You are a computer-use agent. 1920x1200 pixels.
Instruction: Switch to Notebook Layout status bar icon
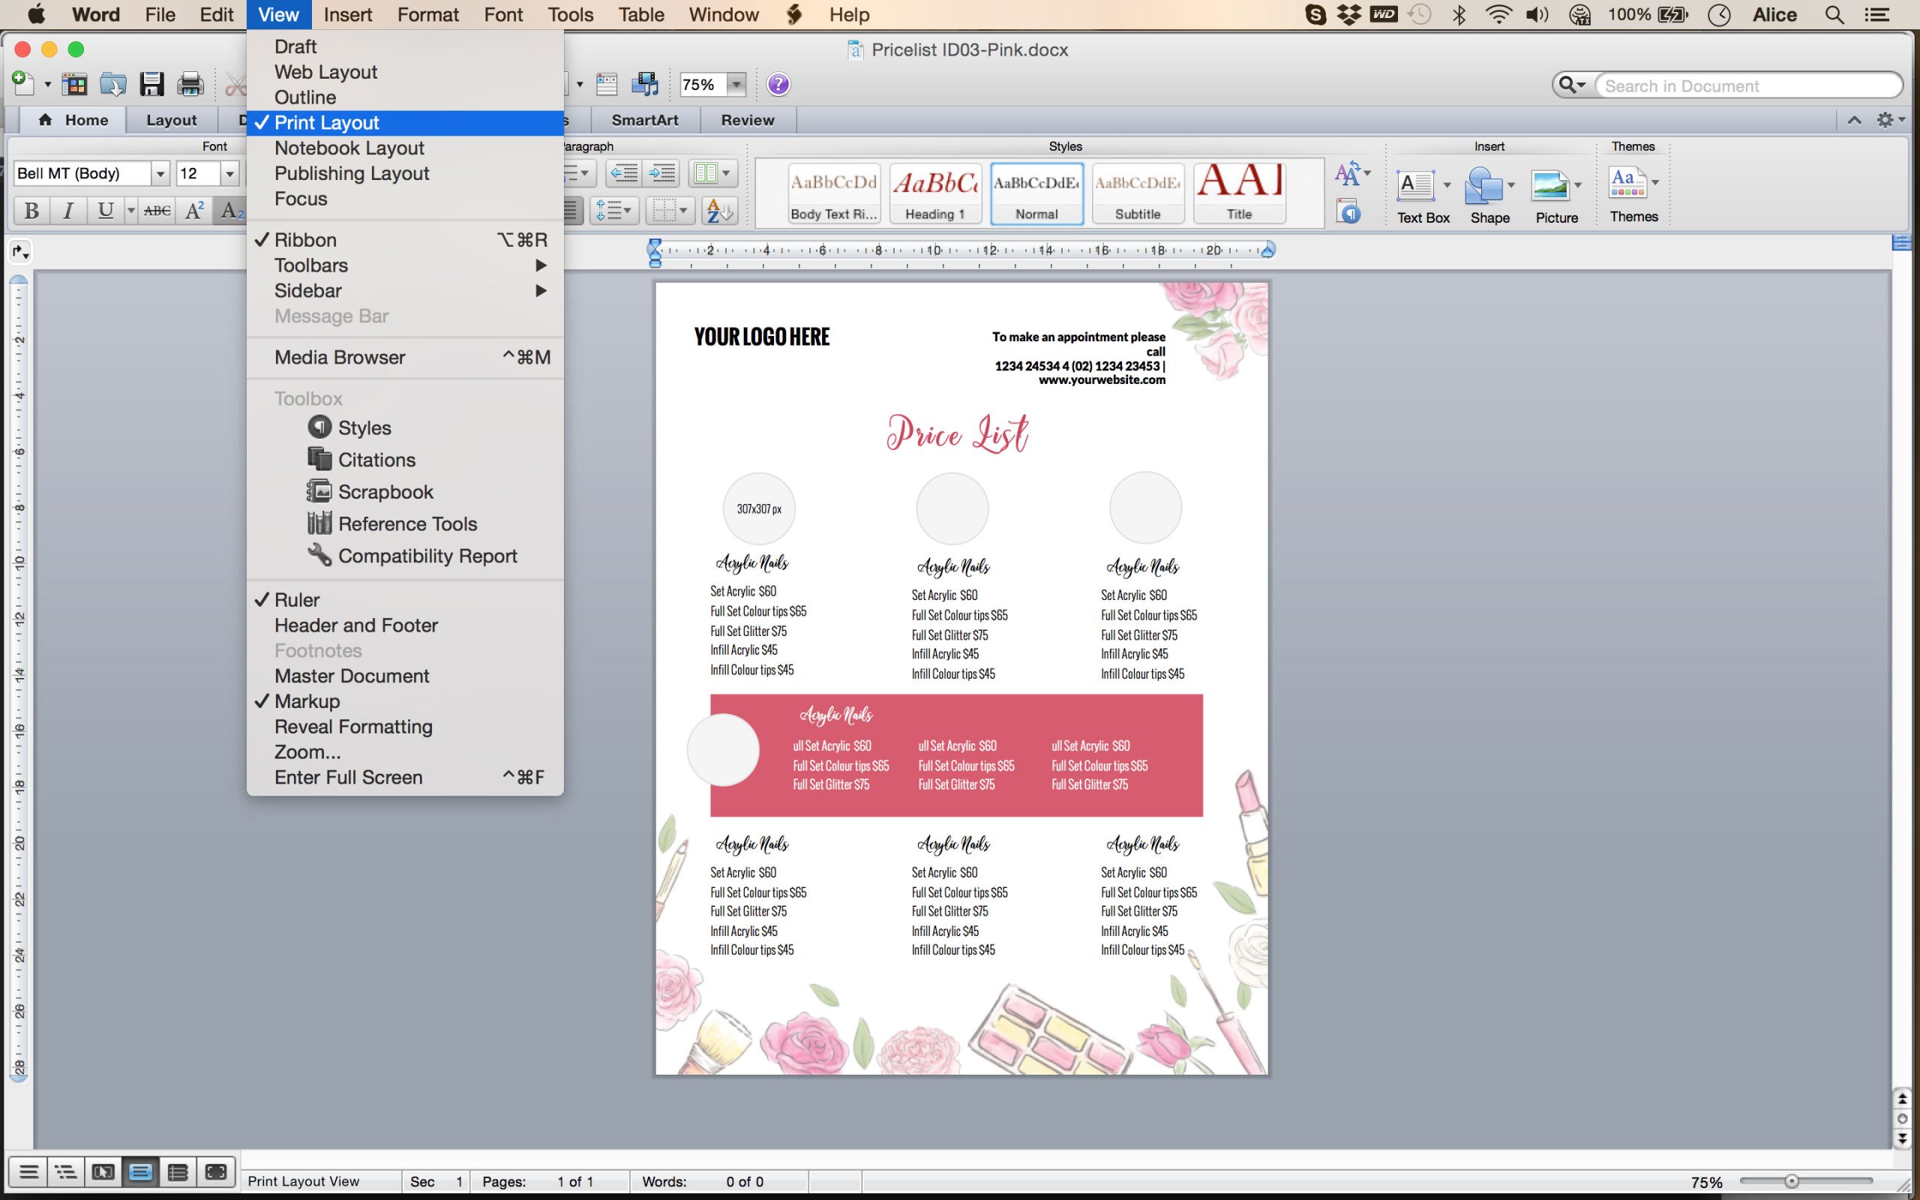[178, 1171]
